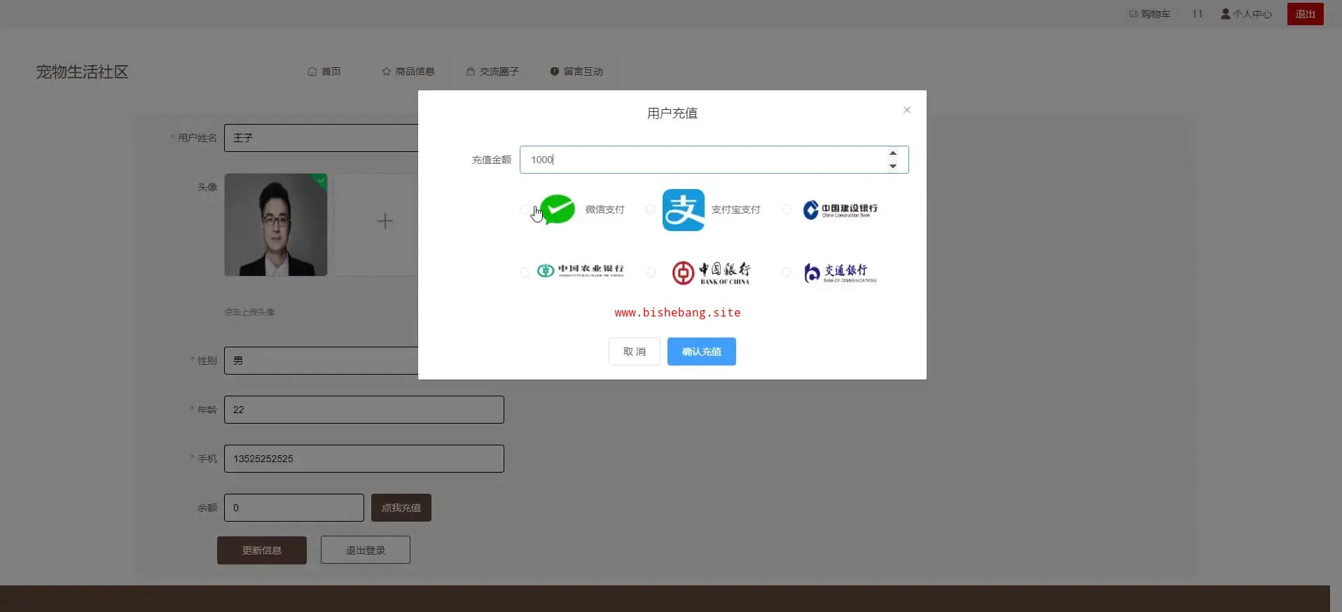The width and height of the screenshot is (1342, 612).
Task: Click the 宠物生活社区 site title
Action: tap(82, 72)
